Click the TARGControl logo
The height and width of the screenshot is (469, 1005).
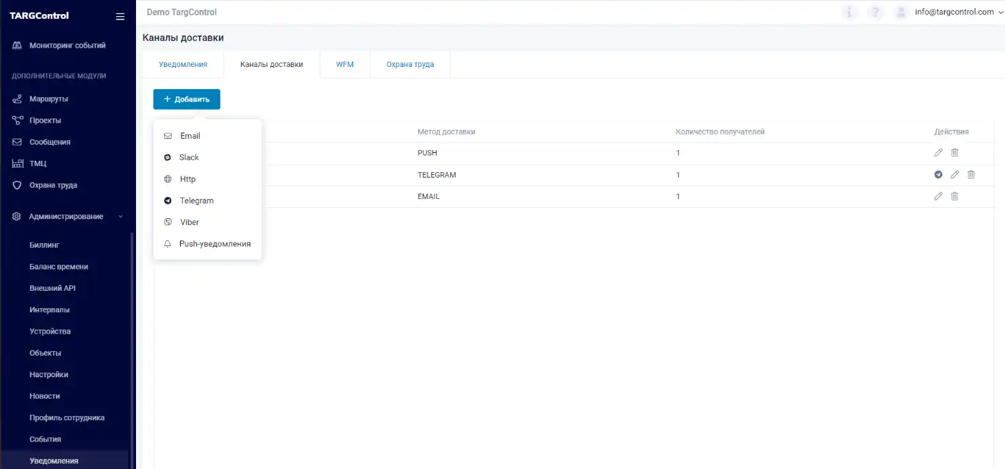pyautogui.click(x=39, y=15)
